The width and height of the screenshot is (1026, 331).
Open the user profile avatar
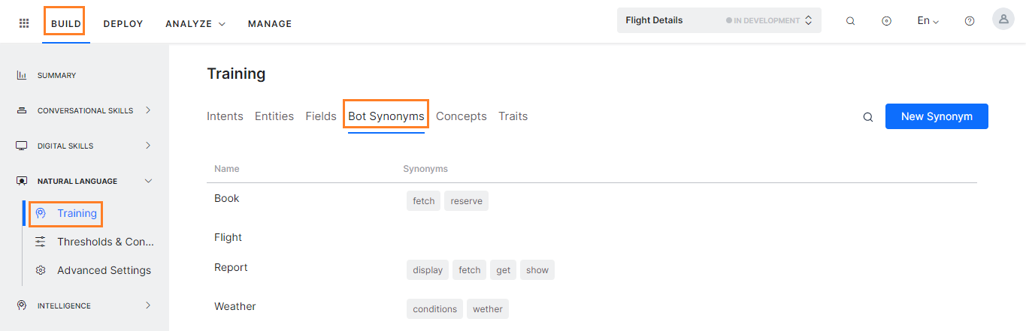[1003, 20]
